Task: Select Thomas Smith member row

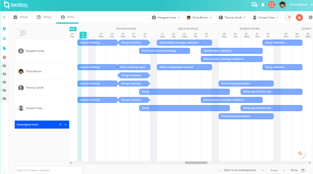Action: (x=42, y=88)
